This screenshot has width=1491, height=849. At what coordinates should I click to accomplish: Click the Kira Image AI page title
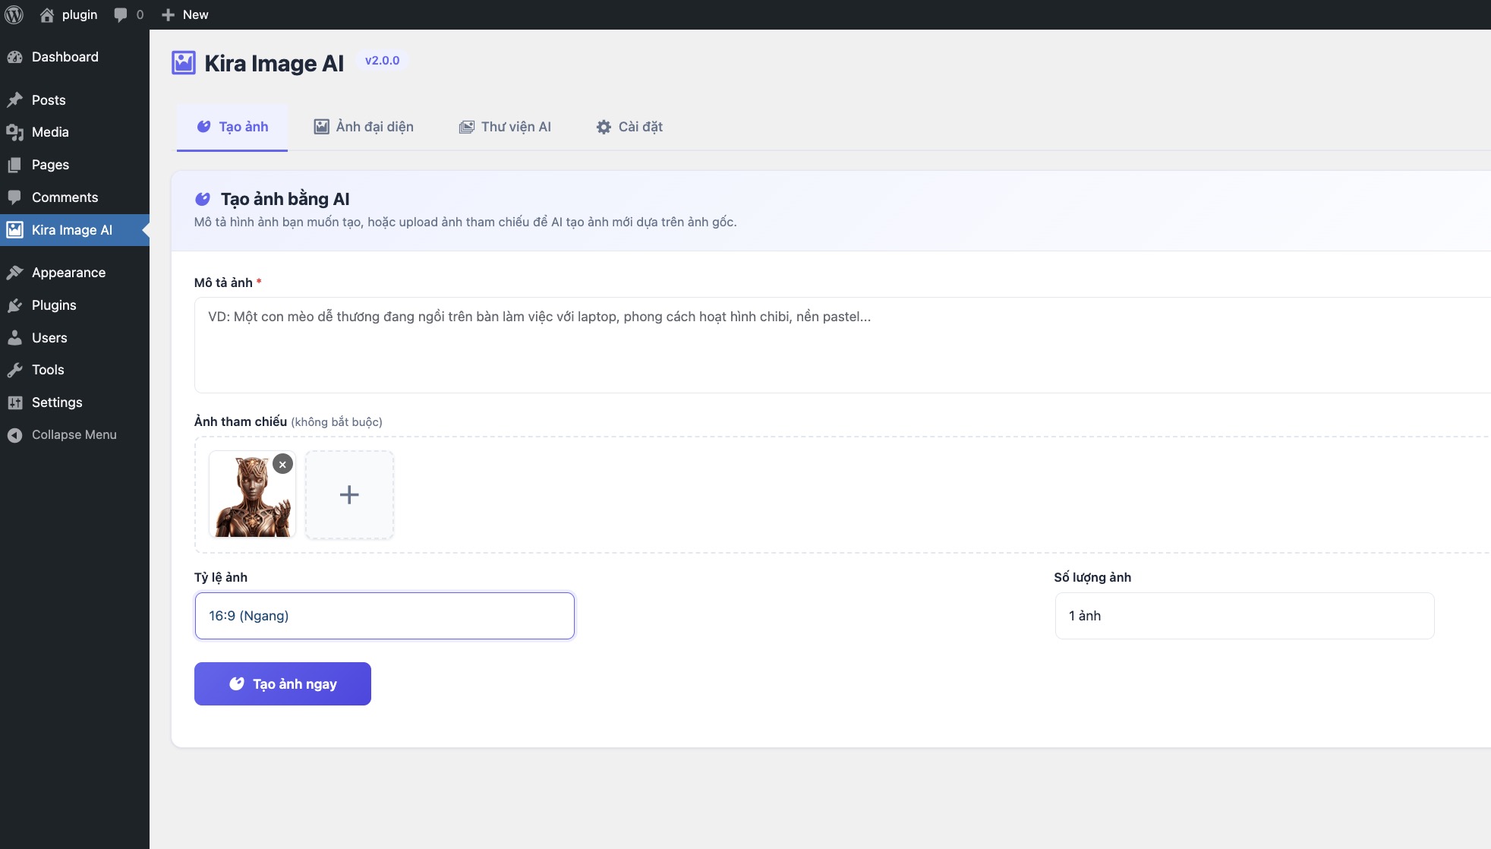[x=274, y=63]
